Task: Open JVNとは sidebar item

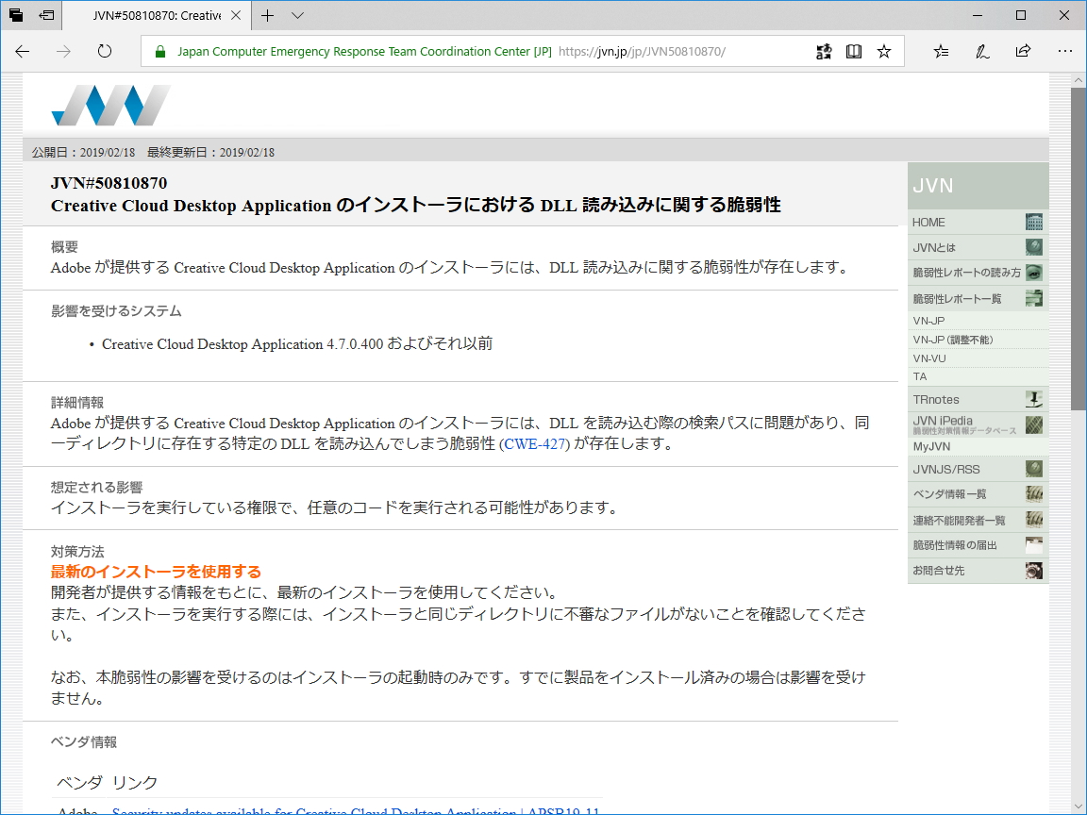Action: tap(978, 247)
